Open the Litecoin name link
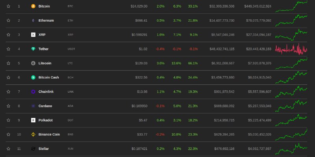The height and width of the screenshot is (157, 315). click(x=45, y=63)
